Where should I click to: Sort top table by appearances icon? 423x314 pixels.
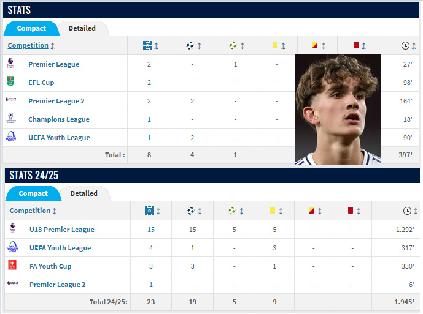148,46
